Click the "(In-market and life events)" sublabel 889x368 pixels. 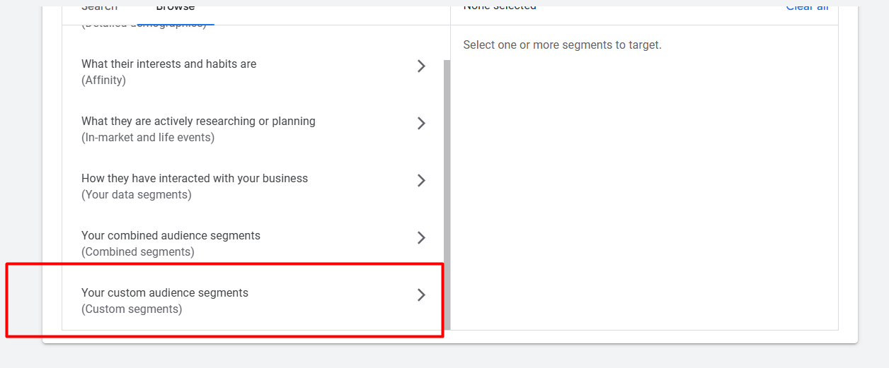[148, 138]
